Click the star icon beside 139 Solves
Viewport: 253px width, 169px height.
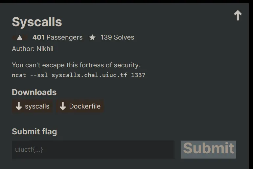(92, 38)
